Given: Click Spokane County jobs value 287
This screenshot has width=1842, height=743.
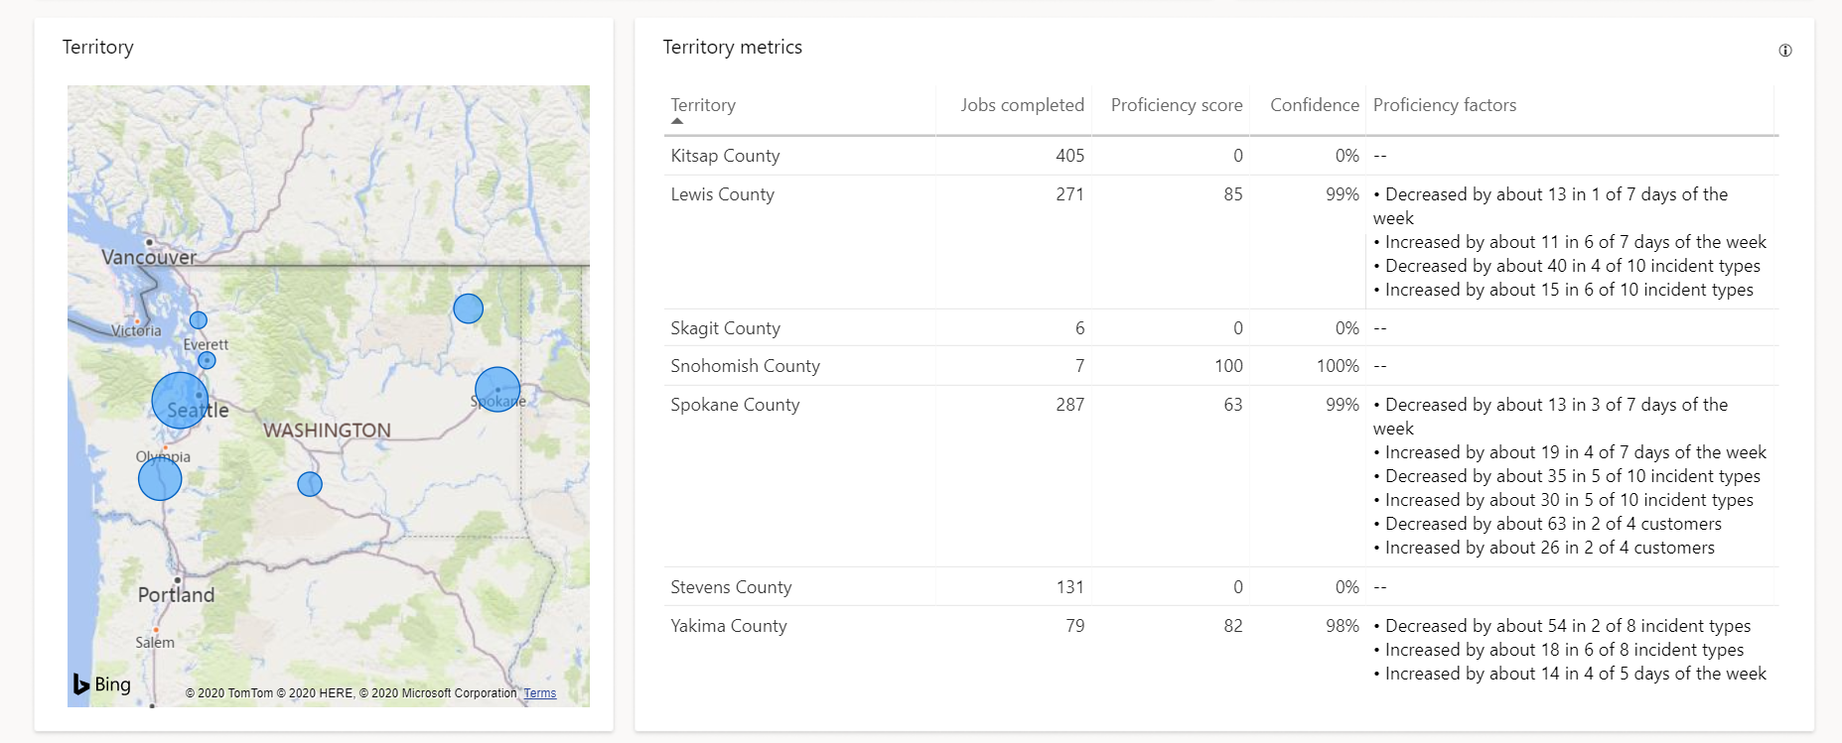Looking at the screenshot, I should click(x=1069, y=405).
